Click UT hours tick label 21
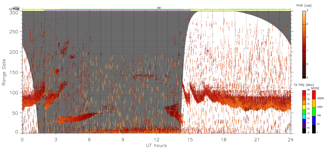 (x=257, y=139)
